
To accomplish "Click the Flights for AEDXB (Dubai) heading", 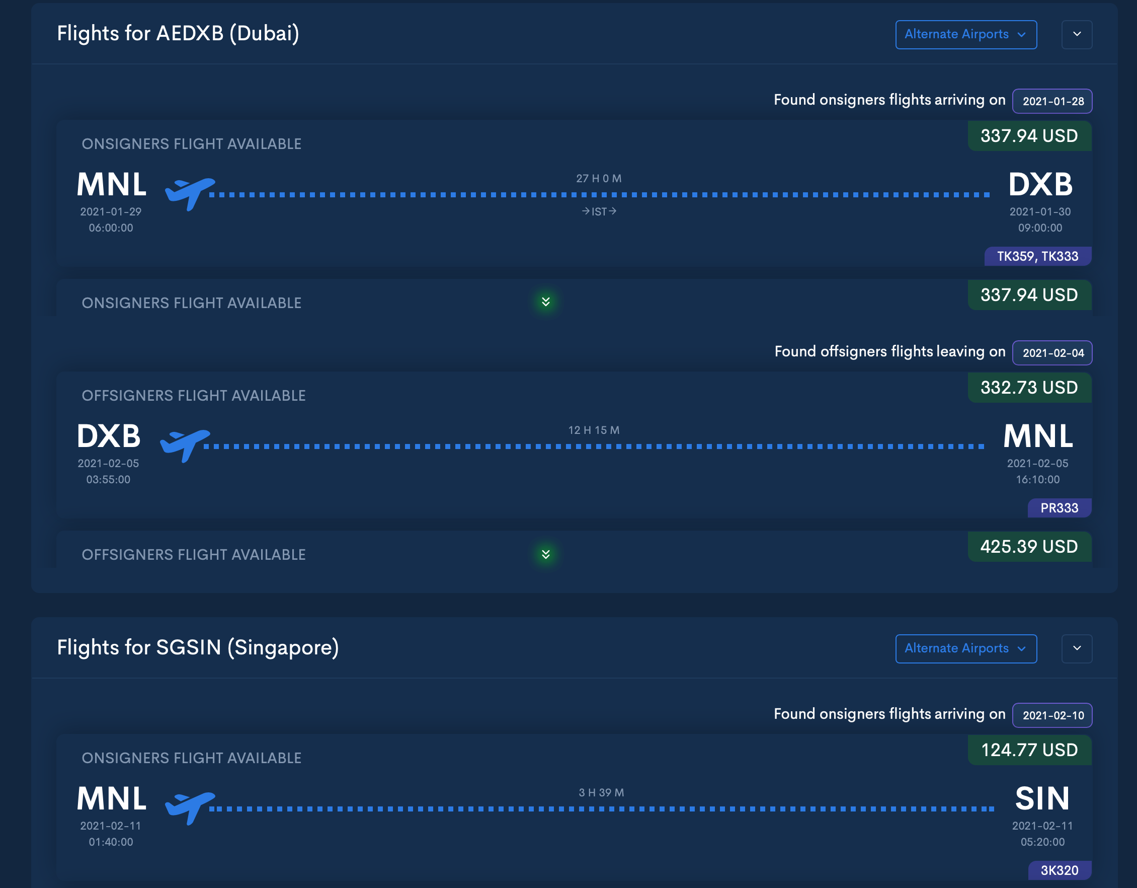I will [x=178, y=33].
